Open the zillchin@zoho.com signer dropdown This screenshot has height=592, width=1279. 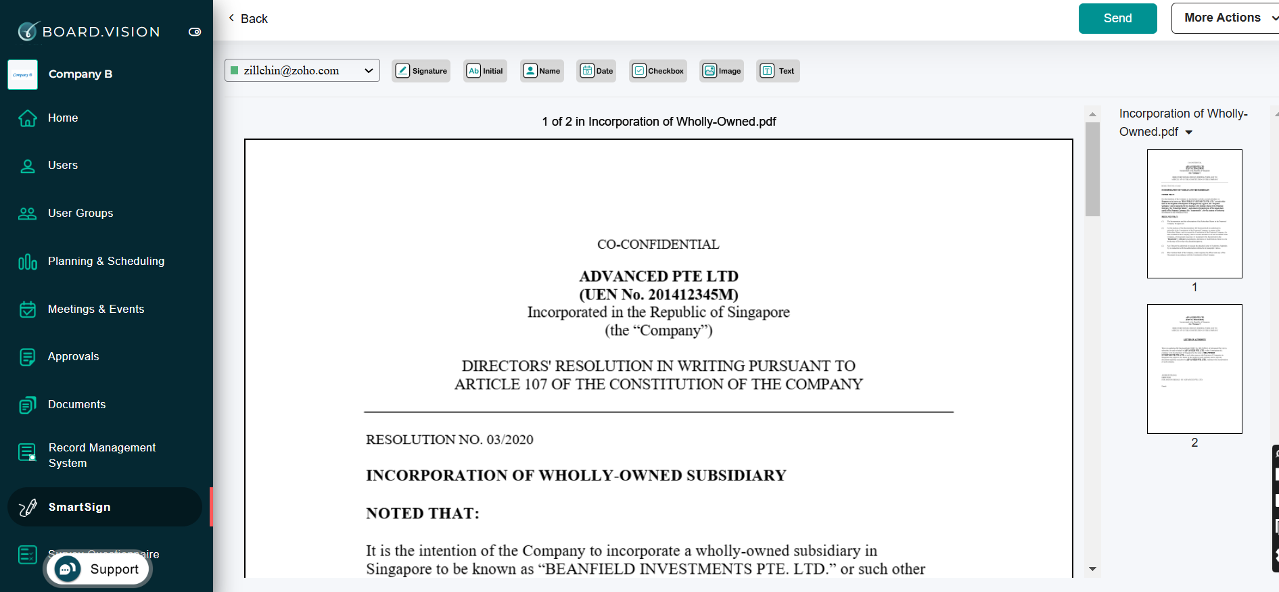pyautogui.click(x=302, y=71)
